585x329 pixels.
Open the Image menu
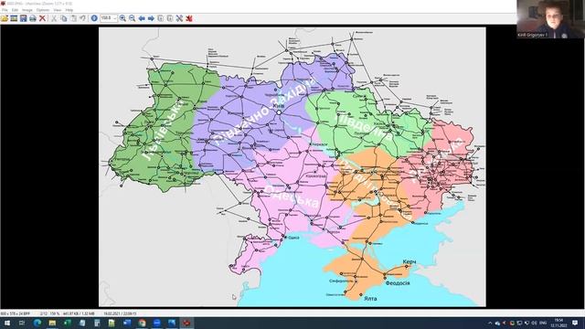(x=27, y=10)
